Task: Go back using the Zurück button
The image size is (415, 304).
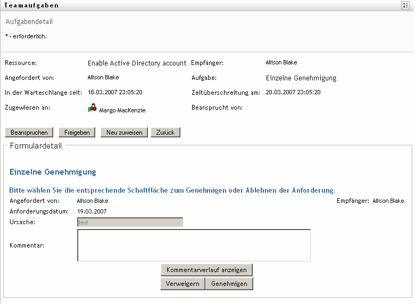Action: tap(165, 133)
